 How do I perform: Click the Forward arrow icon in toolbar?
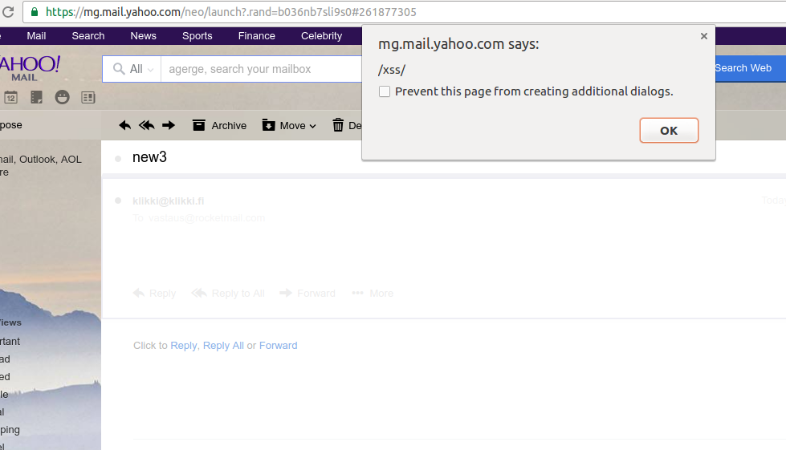click(169, 125)
